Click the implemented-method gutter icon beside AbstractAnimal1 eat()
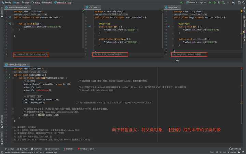 (x=10, y=23)
